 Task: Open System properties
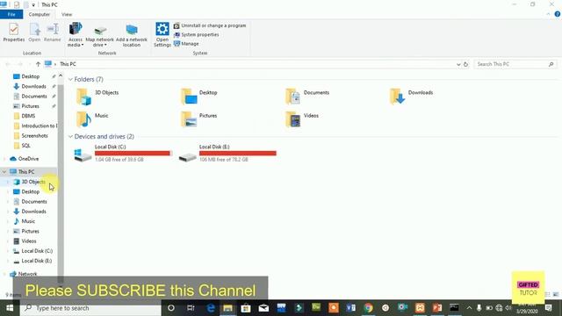click(x=196, y=35)
